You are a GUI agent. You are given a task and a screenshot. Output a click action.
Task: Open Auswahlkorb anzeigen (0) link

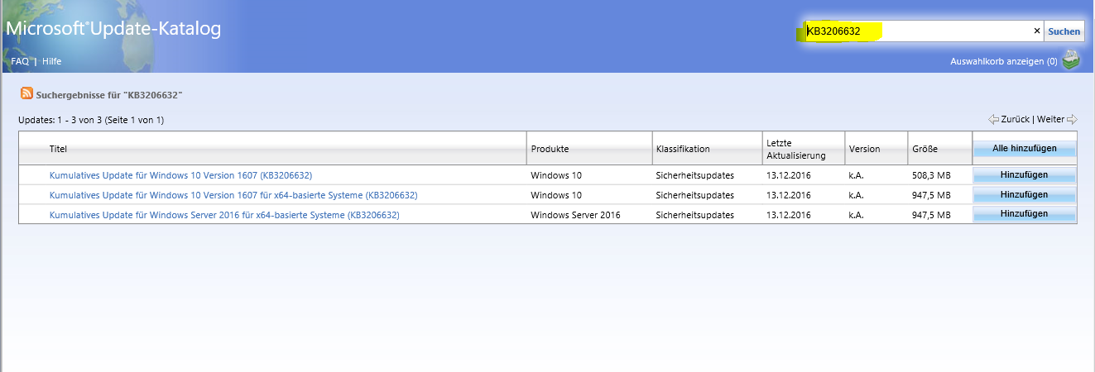tap(1003, 61)
